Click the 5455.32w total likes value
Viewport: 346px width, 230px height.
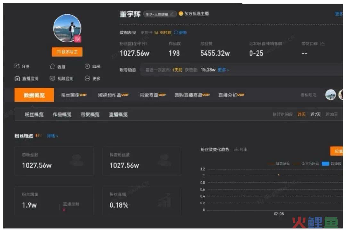pos(215,53)
